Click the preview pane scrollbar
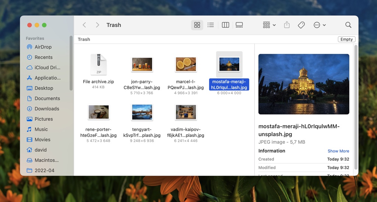 click(356, 107)
